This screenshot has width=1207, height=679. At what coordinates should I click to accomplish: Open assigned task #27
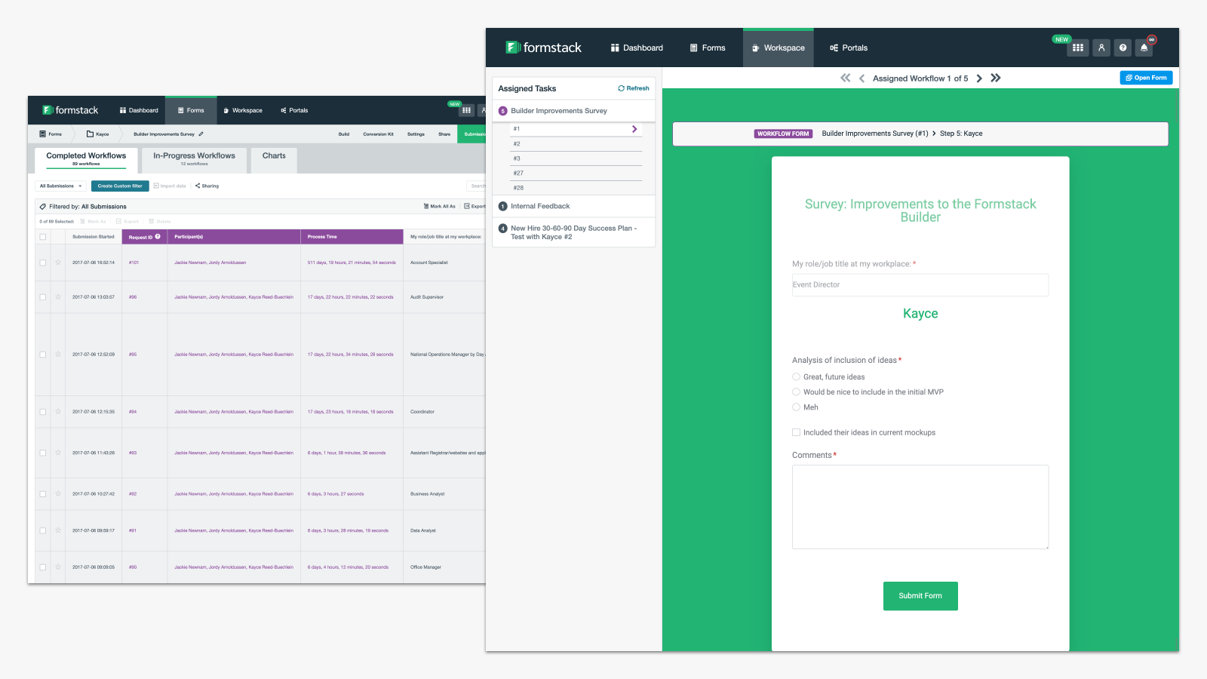[576, 173]
